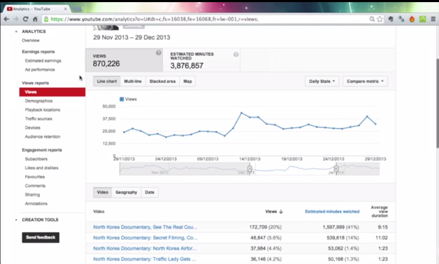Reload the page with refresh icon
Viewport: 439px width, 264px height.
click(25, 19)
